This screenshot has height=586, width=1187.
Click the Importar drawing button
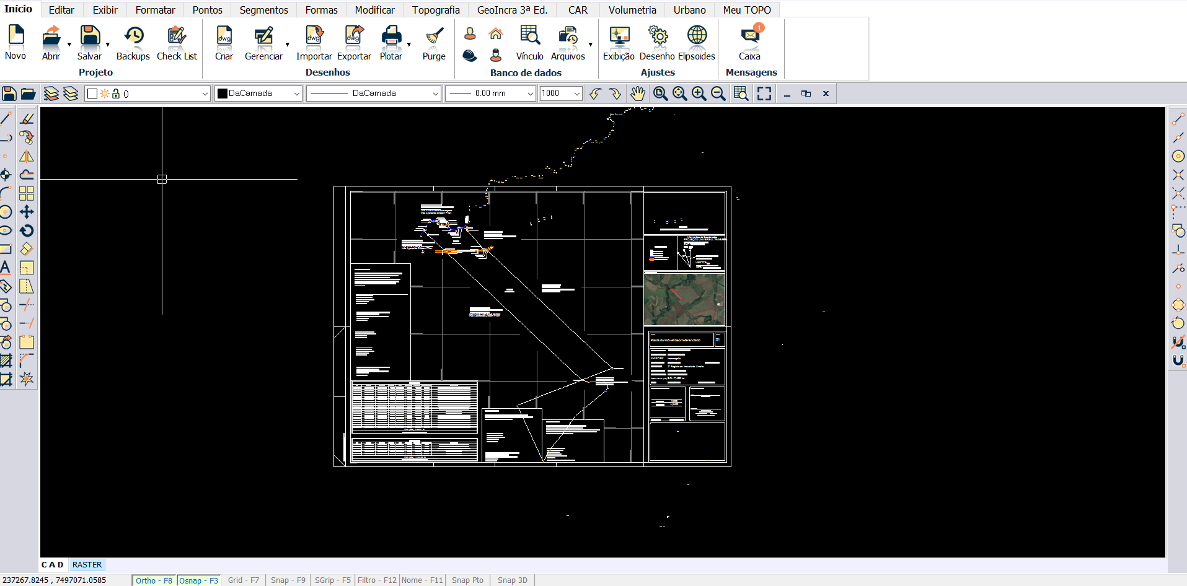314,42
